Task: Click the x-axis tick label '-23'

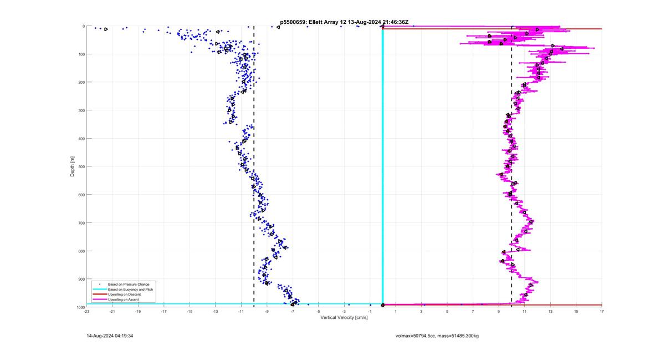Action: point(86,311)
